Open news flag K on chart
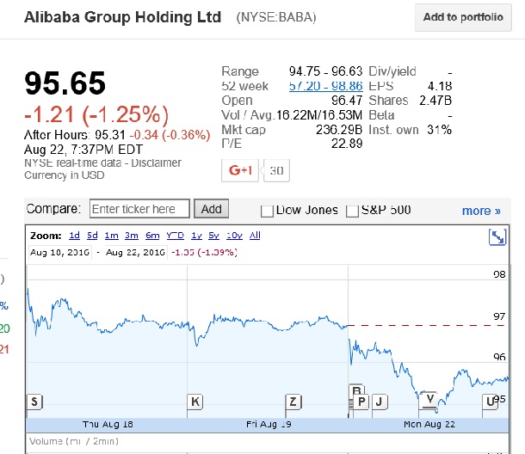The image size is (525, 454). click(x=195, y=402)
